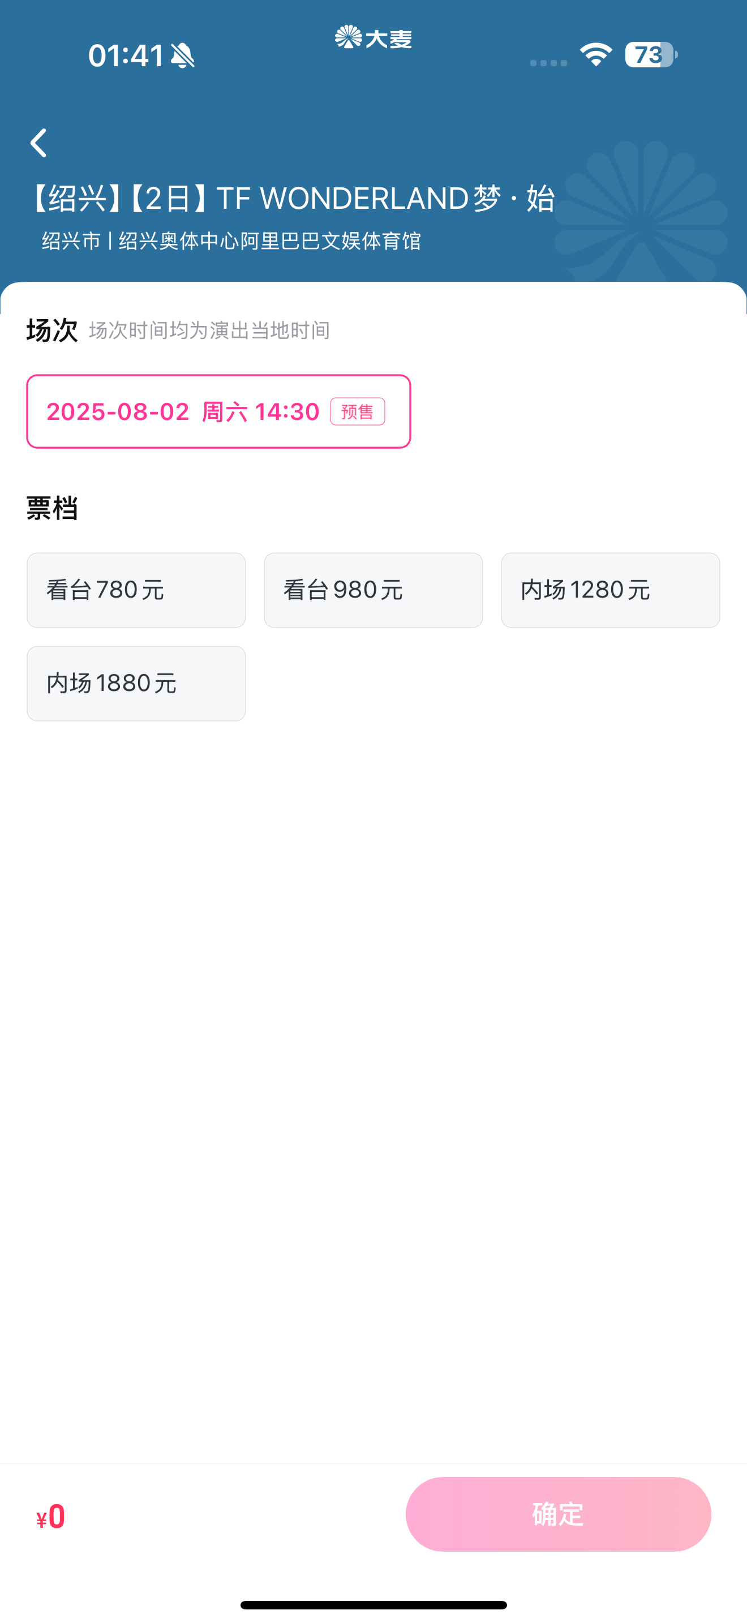Tap the cellular signal dots
This screenshot has height=1623, width=747.
[x=548, y=62]
